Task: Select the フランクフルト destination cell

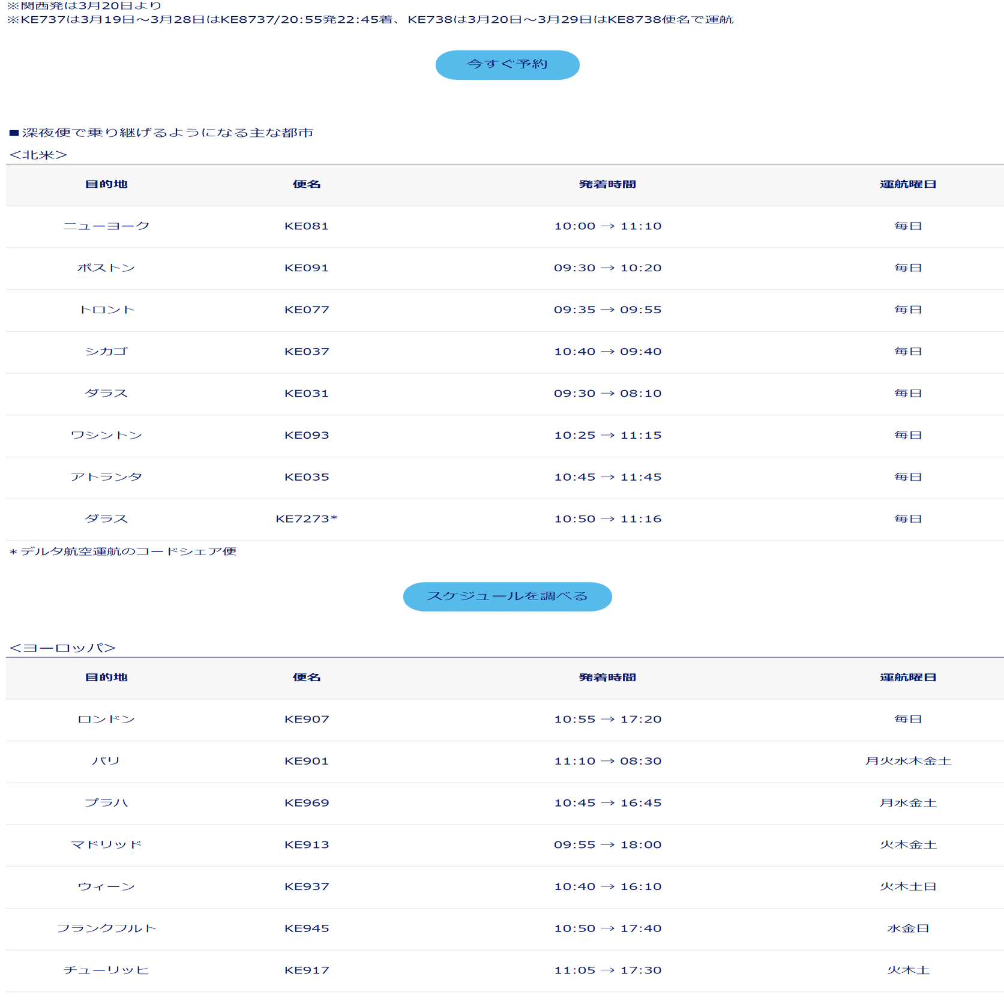Action: pos(106,929)
